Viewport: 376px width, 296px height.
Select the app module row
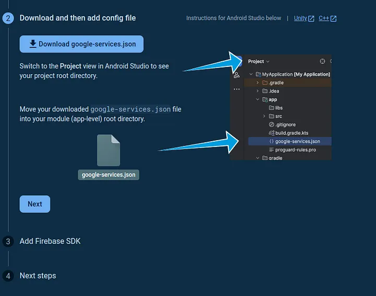pyautogui.click(x=288, y=99)
